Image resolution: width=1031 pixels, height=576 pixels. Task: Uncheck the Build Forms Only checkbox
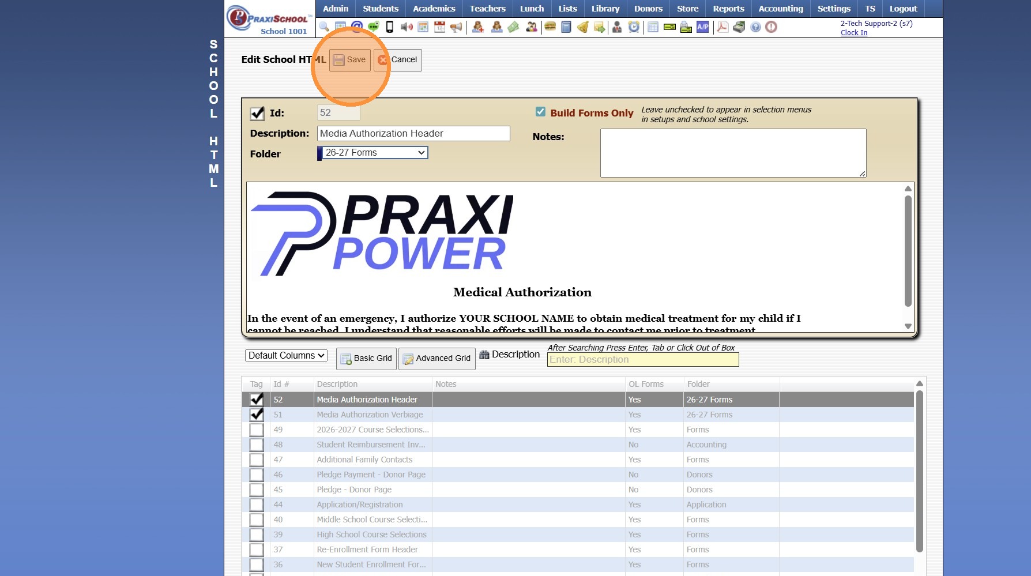click(540, 112)
